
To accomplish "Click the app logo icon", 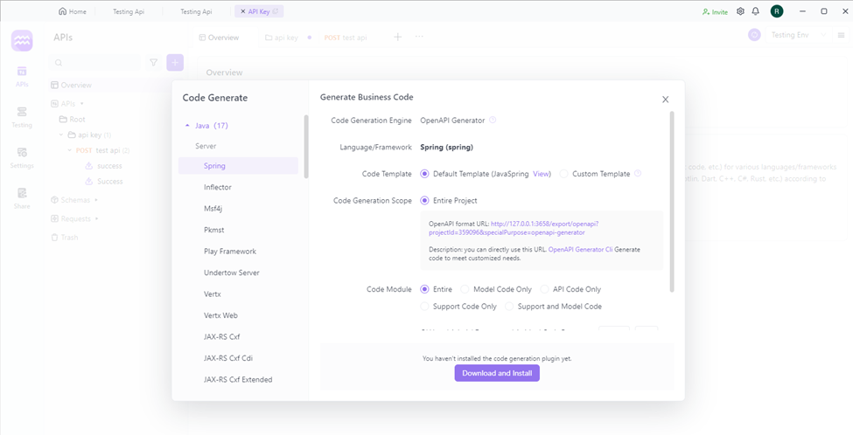I will (22, 41).
